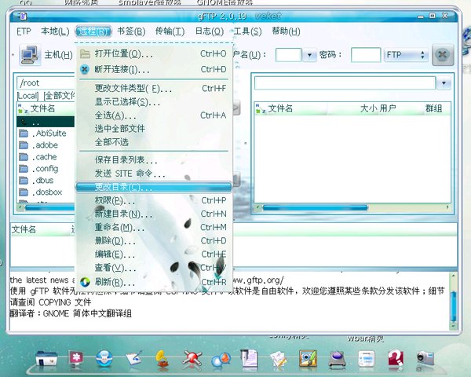Open the monitor settings icon in the dock

[75, 358]
